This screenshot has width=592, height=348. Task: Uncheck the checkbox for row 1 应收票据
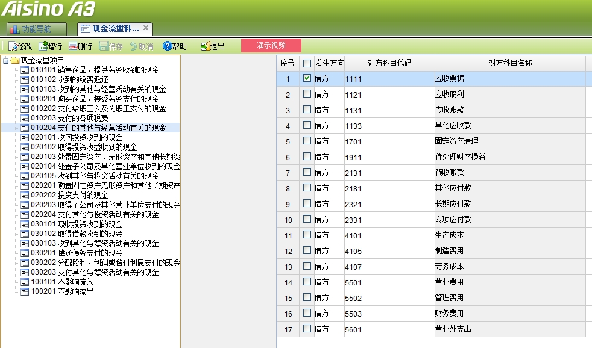click(307, 78)
